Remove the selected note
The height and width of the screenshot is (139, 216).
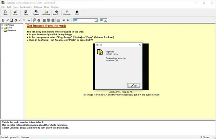(67, 13)
